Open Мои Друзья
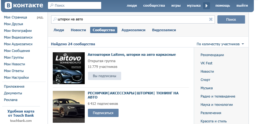The image size is (258, 124). click(x=13, y=24)
